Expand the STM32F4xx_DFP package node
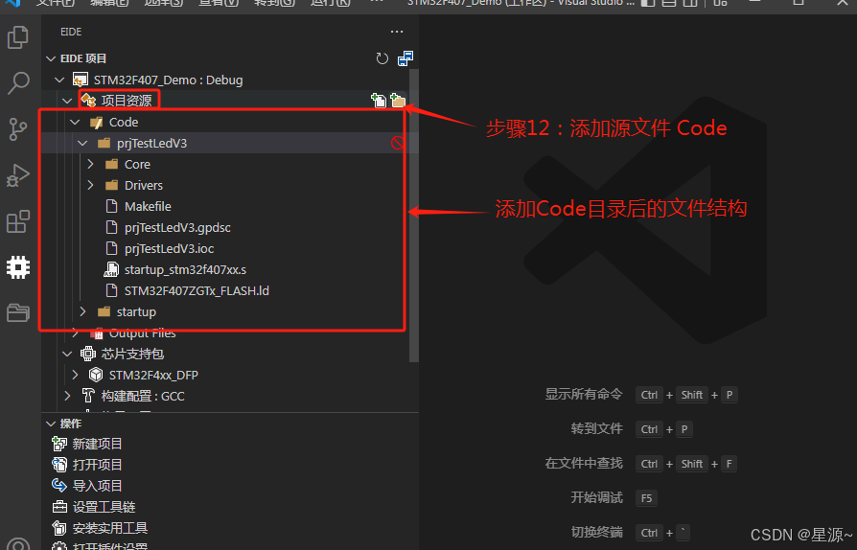 click(x=75, y=376)
